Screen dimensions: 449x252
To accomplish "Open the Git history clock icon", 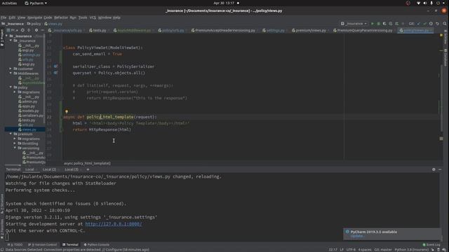I will pyautogui.click(x=431, y=24).
